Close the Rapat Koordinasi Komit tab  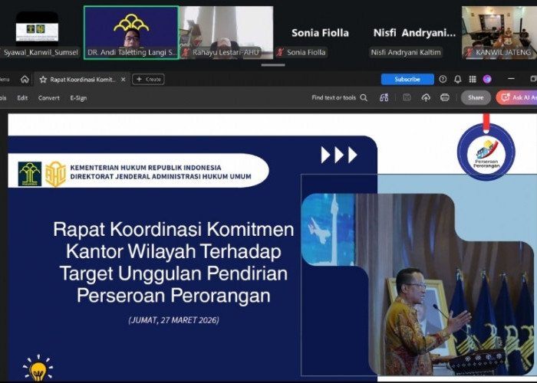(x=124, y=80)
